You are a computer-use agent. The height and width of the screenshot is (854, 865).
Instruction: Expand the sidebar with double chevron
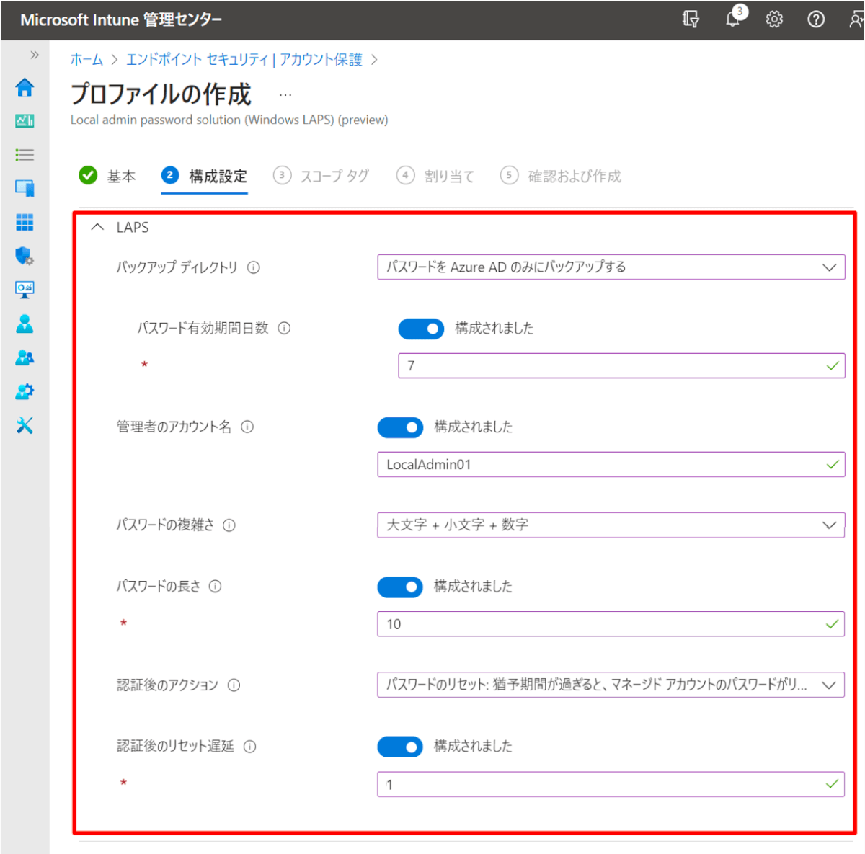[34, 55]
